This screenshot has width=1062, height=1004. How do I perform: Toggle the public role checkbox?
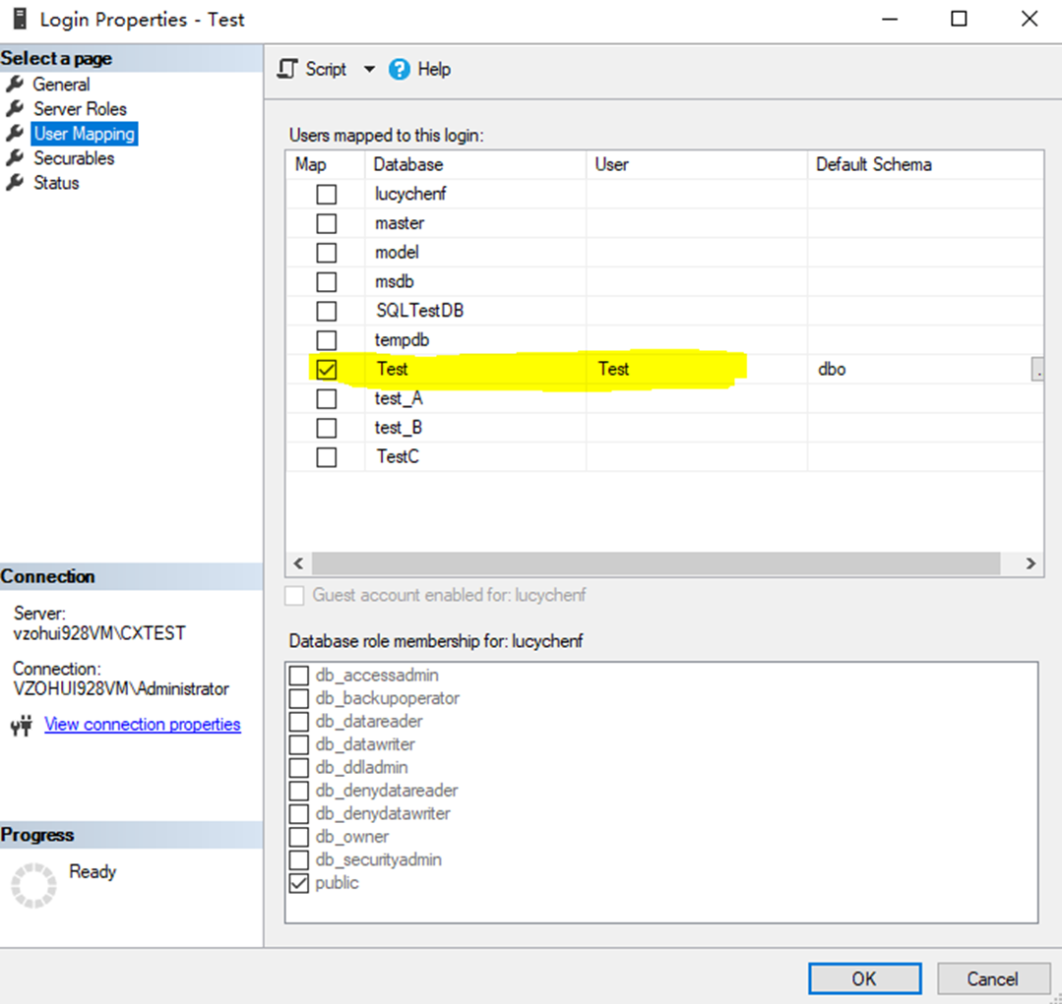tap(298, 883)
